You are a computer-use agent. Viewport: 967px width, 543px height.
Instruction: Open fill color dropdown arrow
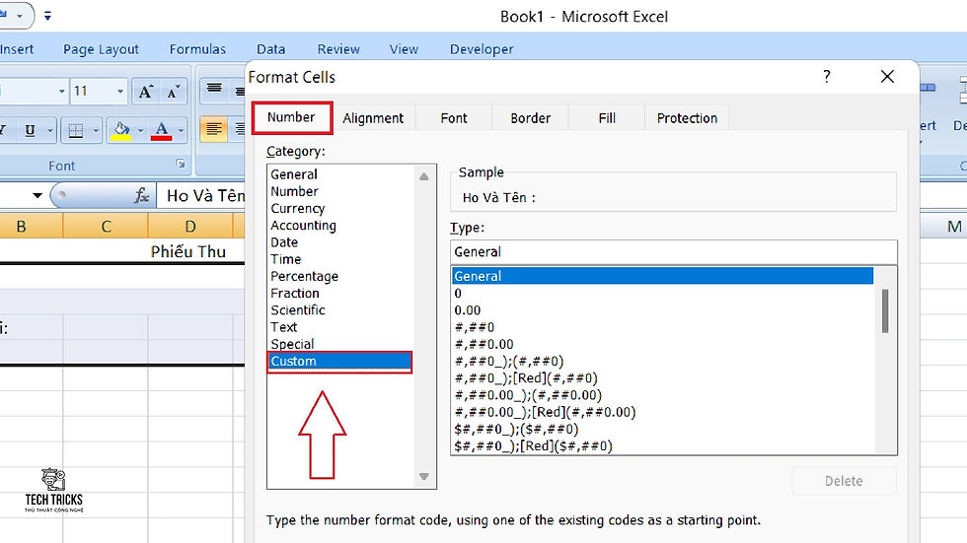tap(140, 130)
